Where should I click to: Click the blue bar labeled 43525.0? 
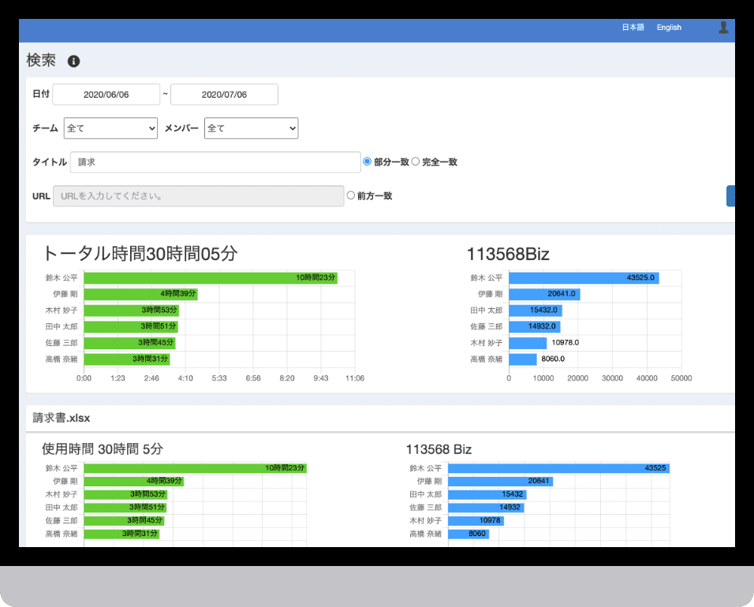[584, 277]
